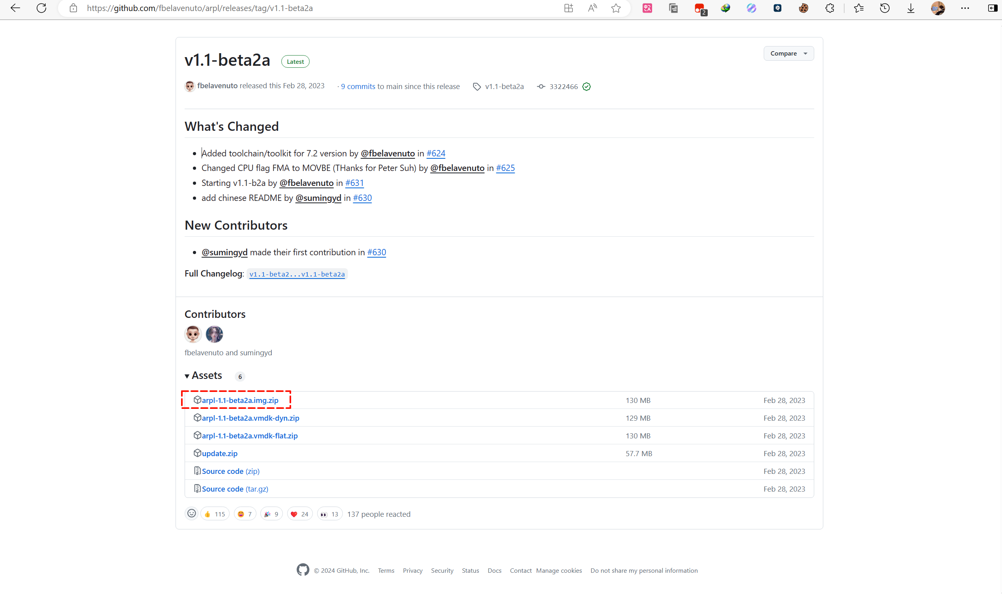Open Docs in the footer
Viewport: 1002px width, 594px height.
494,570
